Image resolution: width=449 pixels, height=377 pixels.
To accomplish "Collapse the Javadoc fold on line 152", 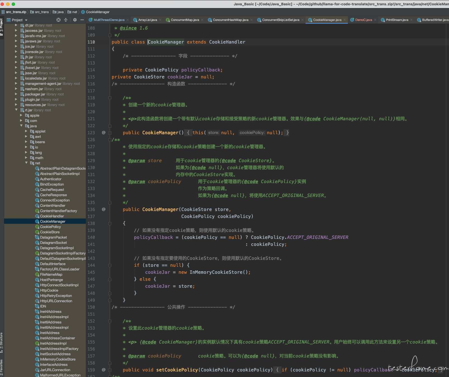I will (x=110, y=321).
